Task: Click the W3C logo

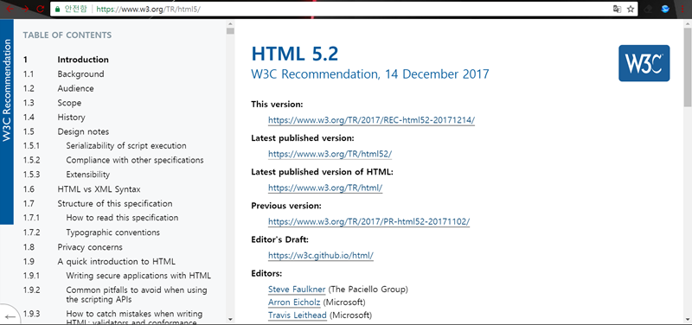Action: (644, 63)
